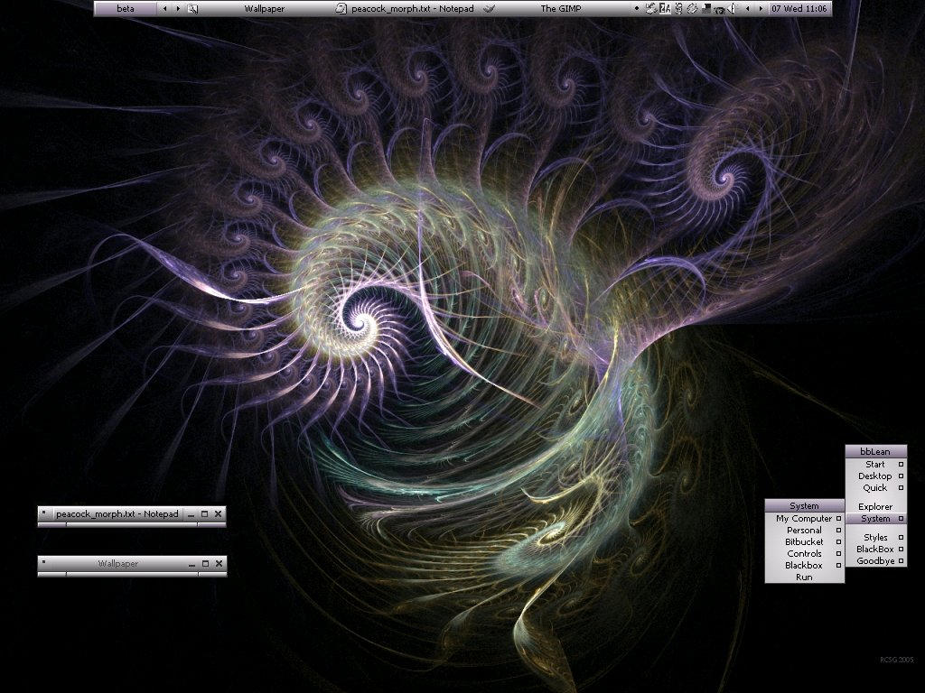The width and height of the screenshot is (925, 693).
Task: Click Run in the System menu
Action: point(804,577)
